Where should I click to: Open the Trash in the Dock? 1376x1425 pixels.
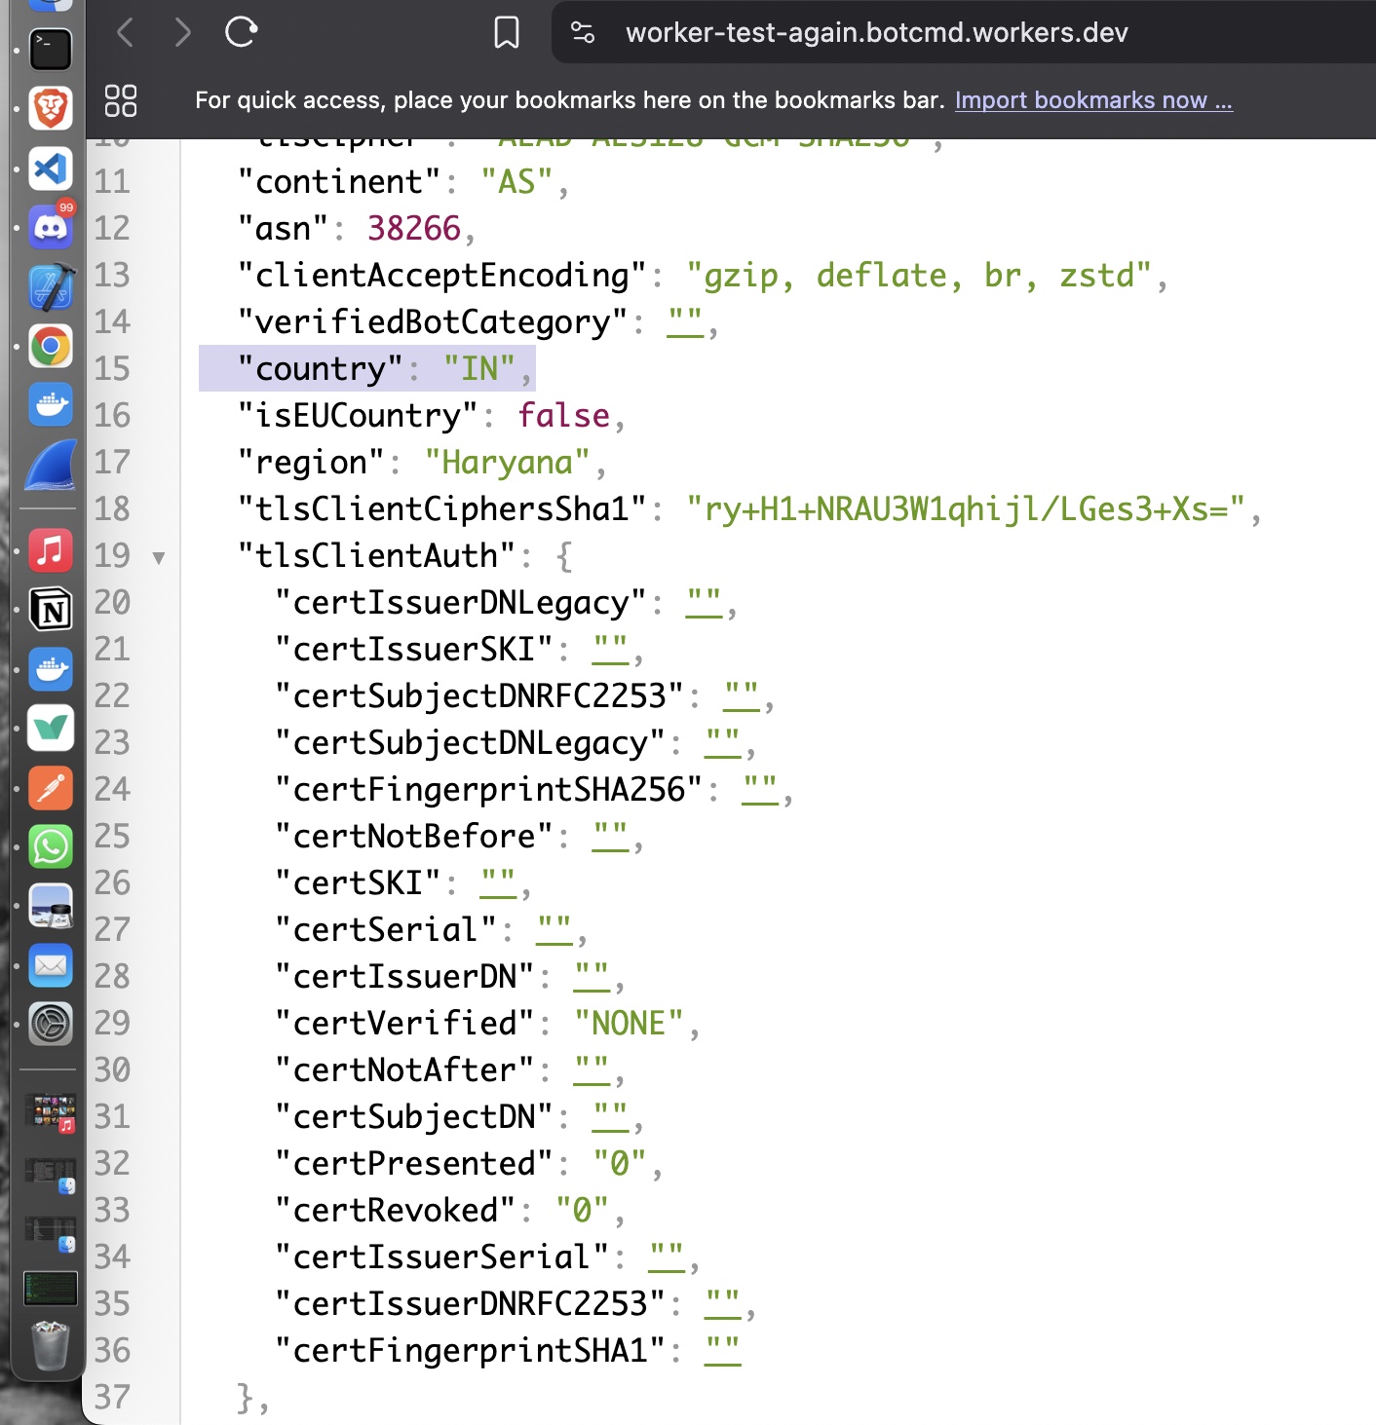click(51, 1345)
